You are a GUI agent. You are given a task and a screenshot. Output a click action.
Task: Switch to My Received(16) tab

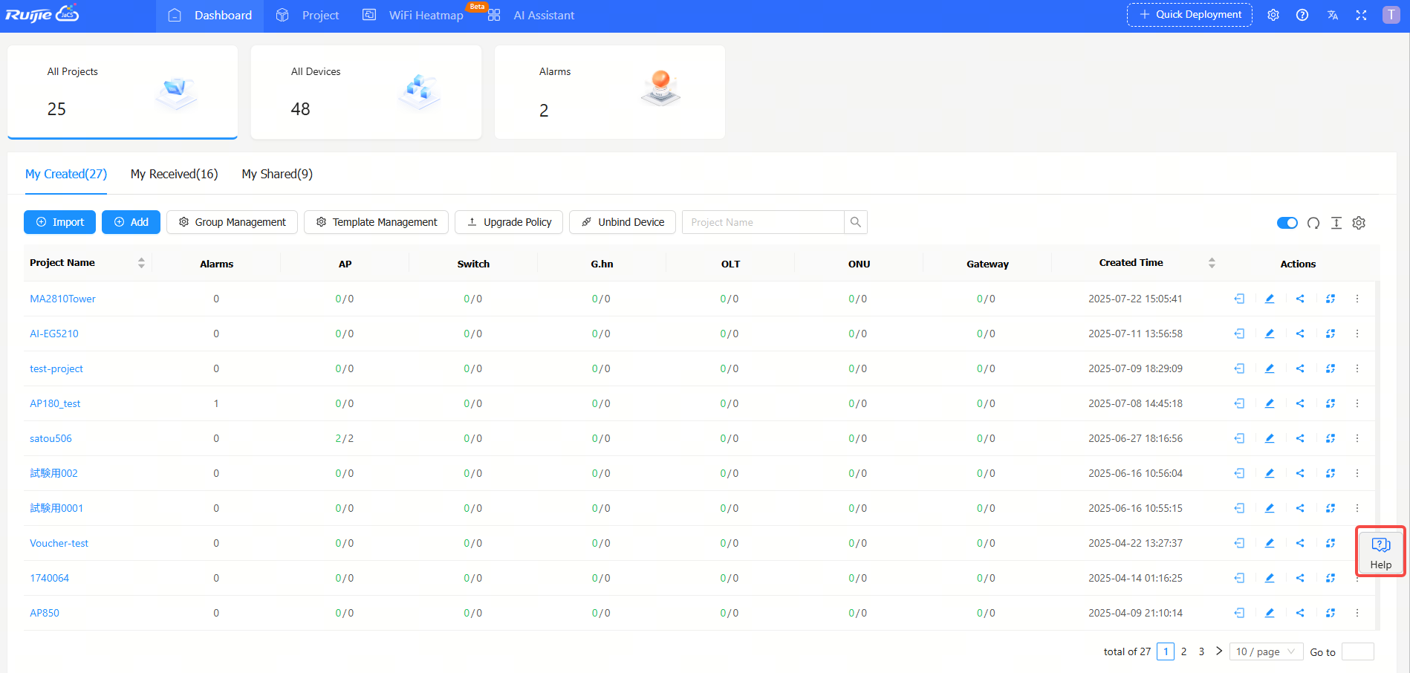175,174
